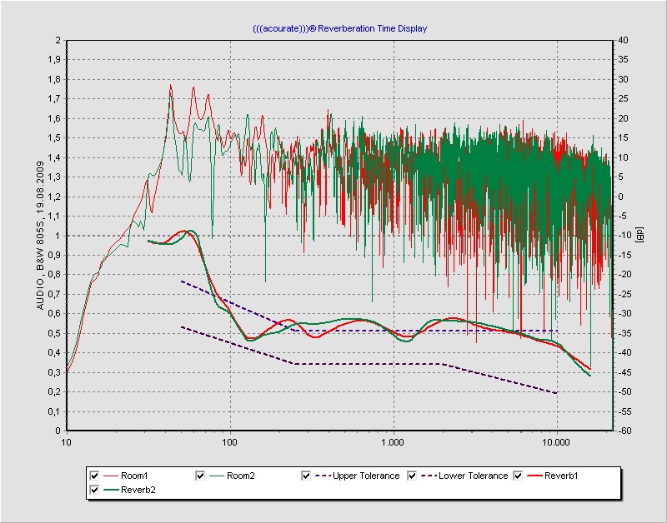Hide the Lower Tolerance curve via checkbox
This screenshot has width=667, height=523.
(413, 476)
